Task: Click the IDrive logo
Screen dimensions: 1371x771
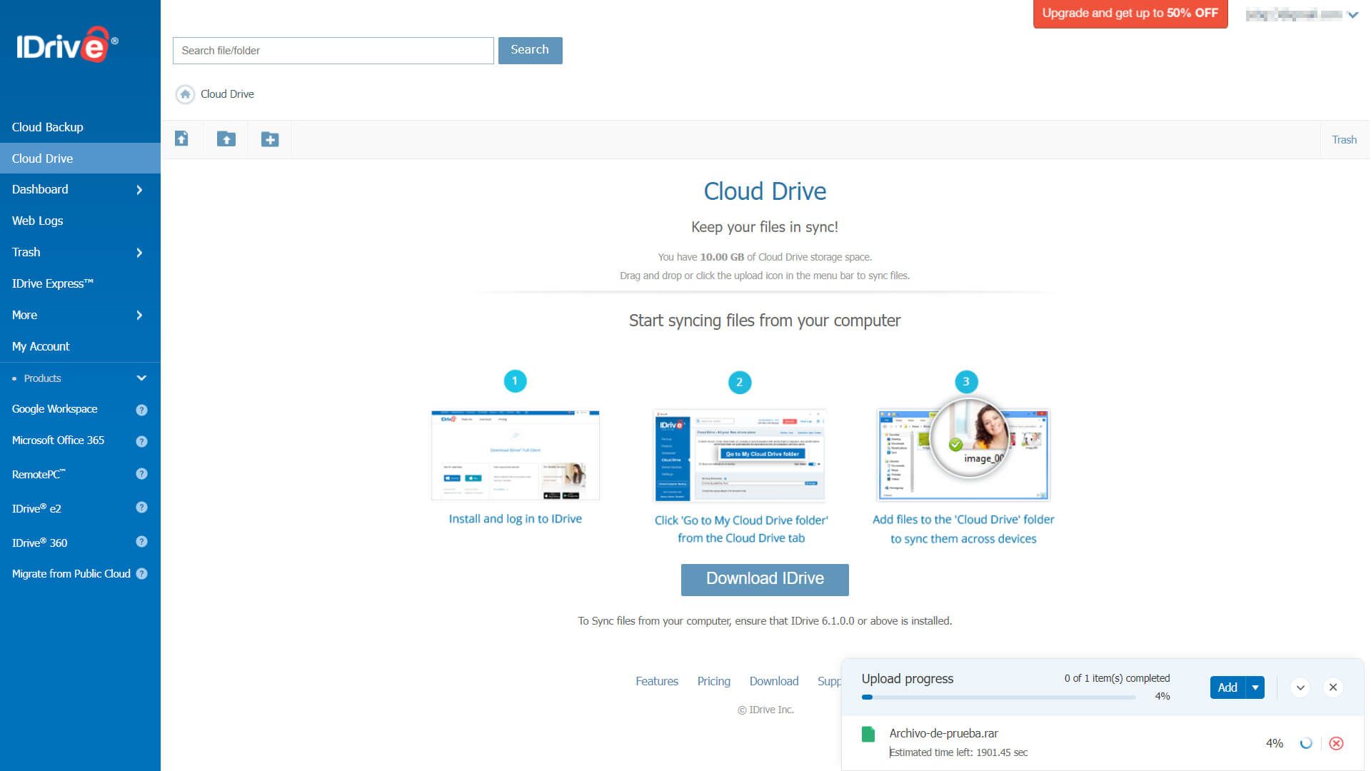Action: pos(67,45)
